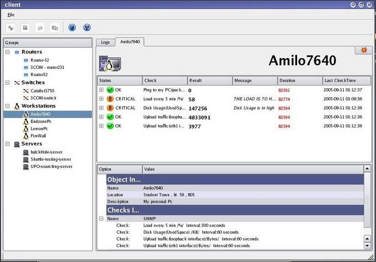This screenshot has width=376, height=262.
Task: Sort by the Duration column header
Action: 299,81
